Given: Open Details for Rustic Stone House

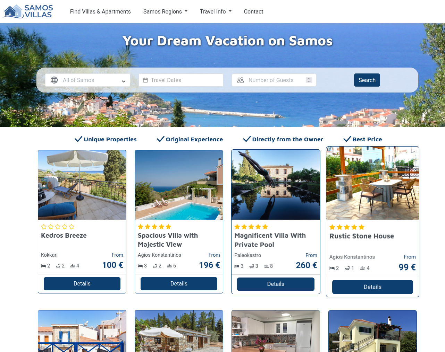Looking at the screenshot, I should (372, 287).
